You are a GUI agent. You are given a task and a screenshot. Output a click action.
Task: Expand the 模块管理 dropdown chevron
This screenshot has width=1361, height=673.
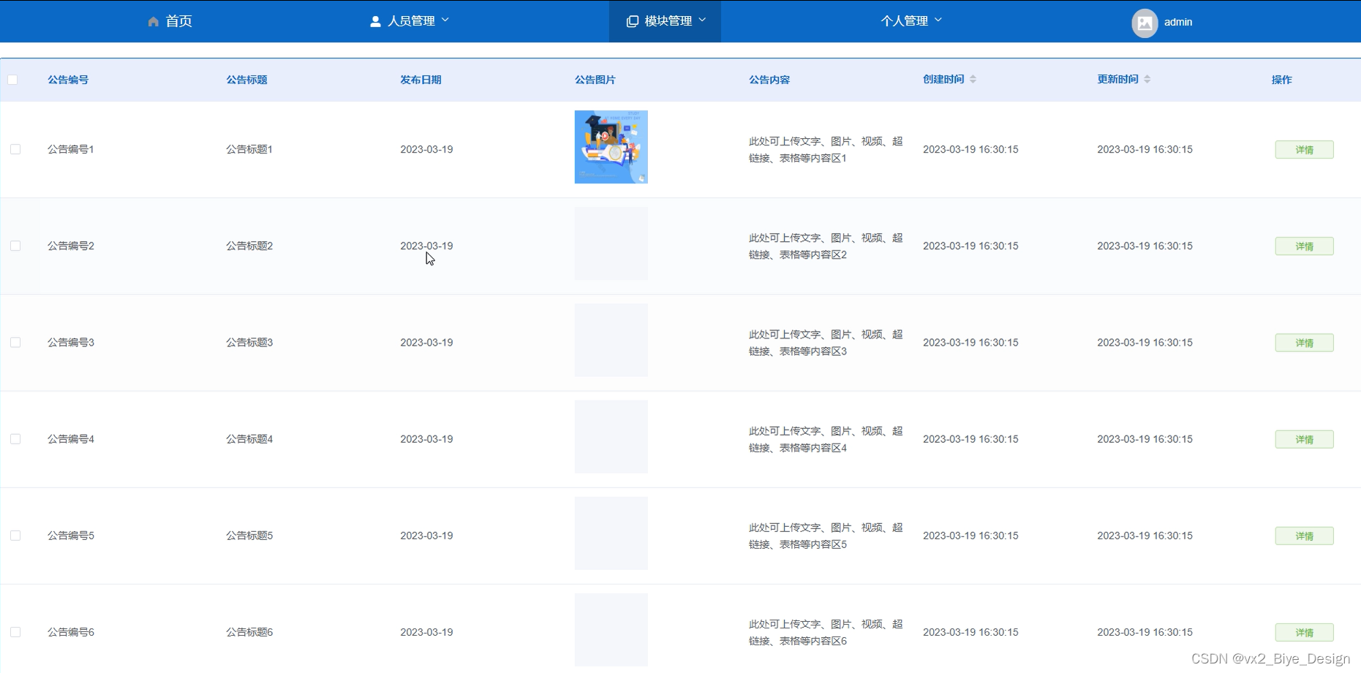click(x=702, y=20)
